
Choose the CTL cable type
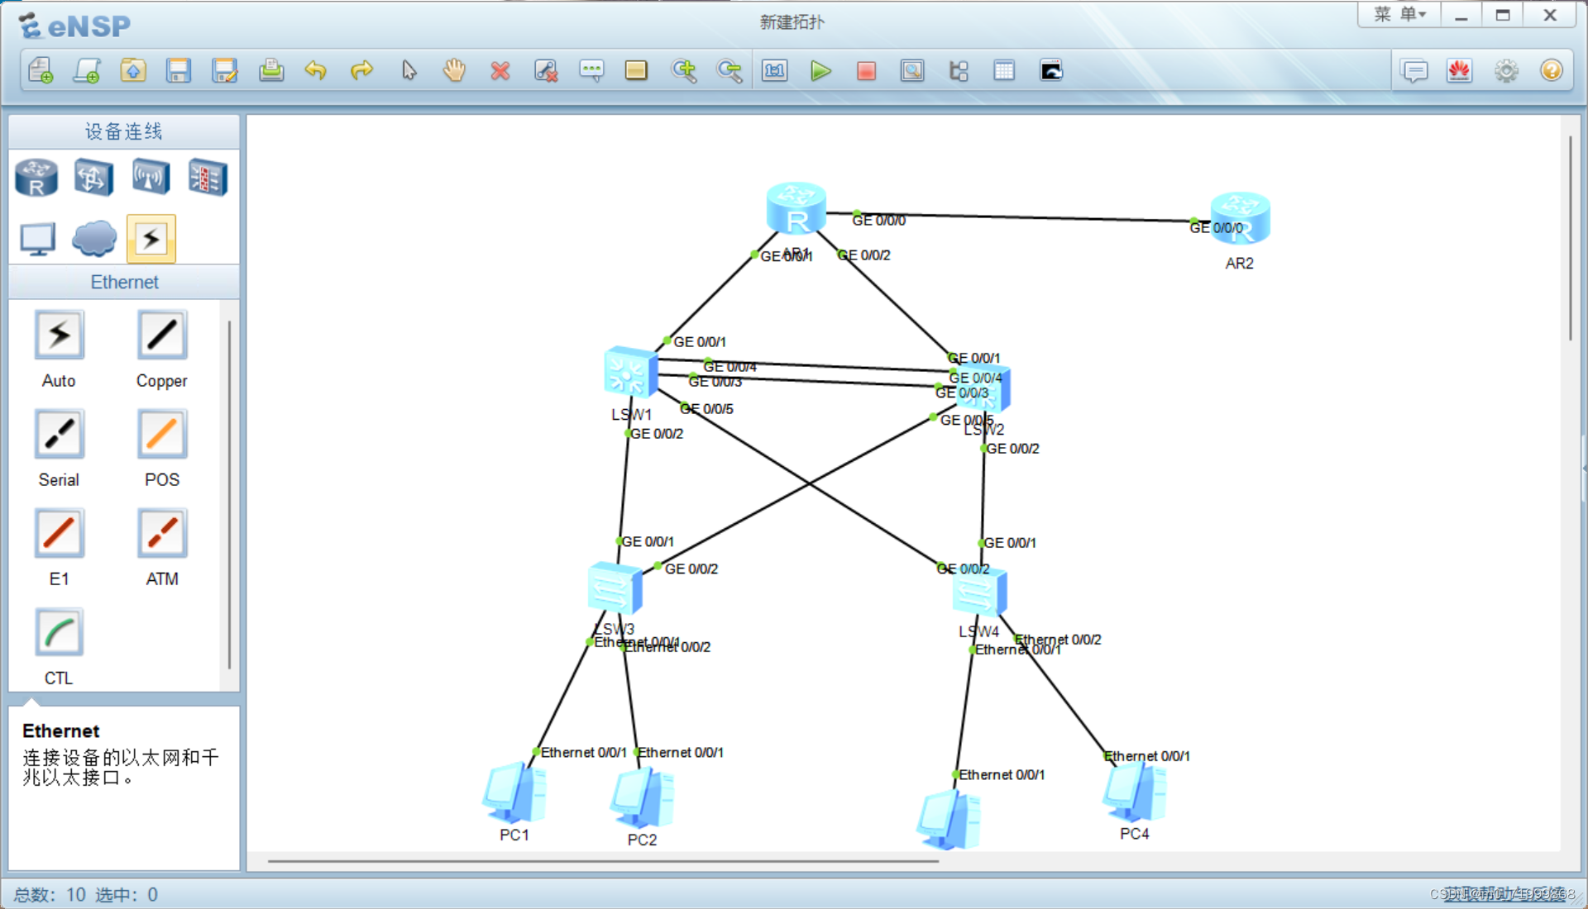tap(59, 633)
